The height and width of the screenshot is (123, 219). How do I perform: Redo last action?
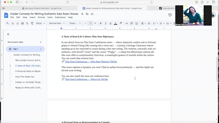(x=17, y=23)
